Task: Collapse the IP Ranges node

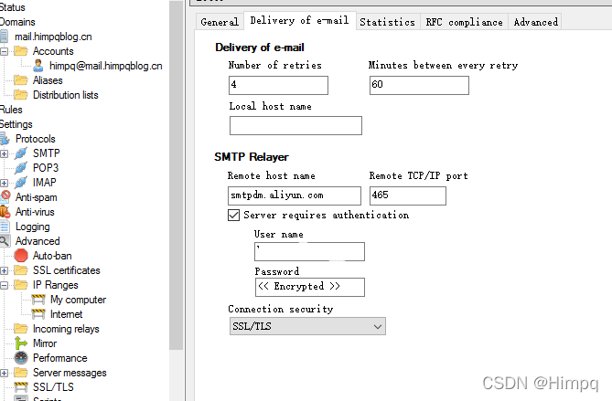Action: click(x=4, y=285)
